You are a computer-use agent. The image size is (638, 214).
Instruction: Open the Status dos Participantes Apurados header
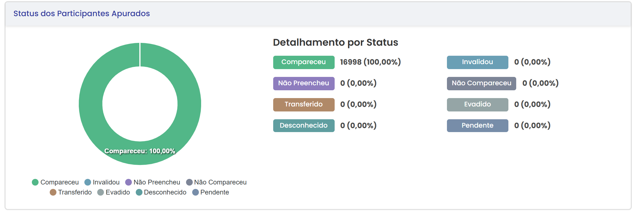point(82,13)
